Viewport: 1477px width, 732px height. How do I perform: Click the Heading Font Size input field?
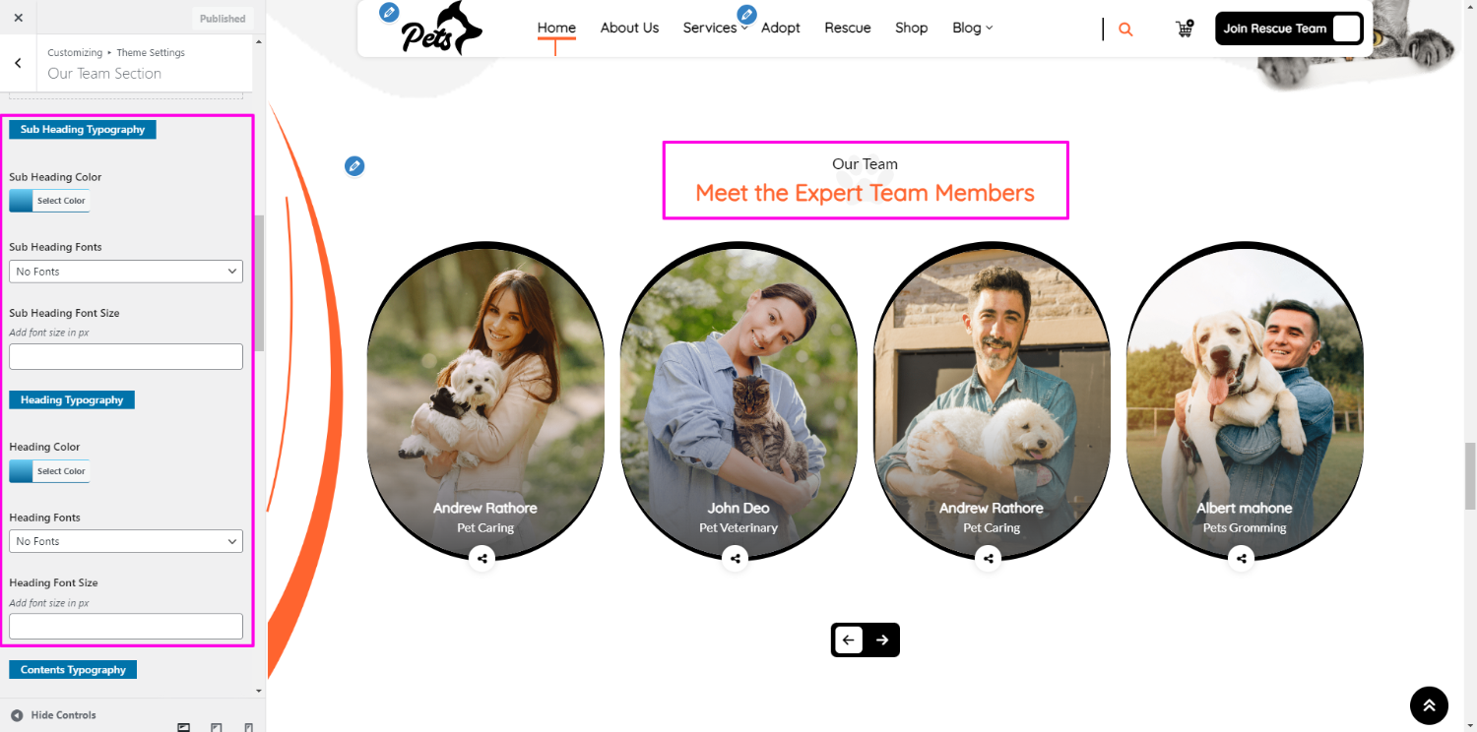[126, 626]
